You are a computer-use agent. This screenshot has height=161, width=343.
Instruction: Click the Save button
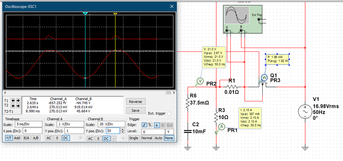tap(135, 110)
